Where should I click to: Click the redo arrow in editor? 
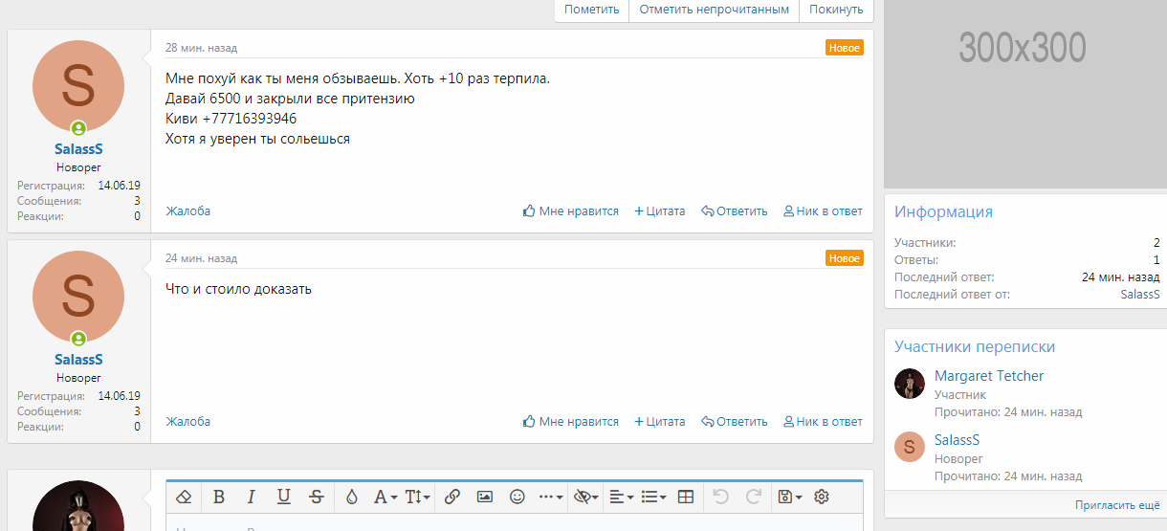(x=754, y=497)
